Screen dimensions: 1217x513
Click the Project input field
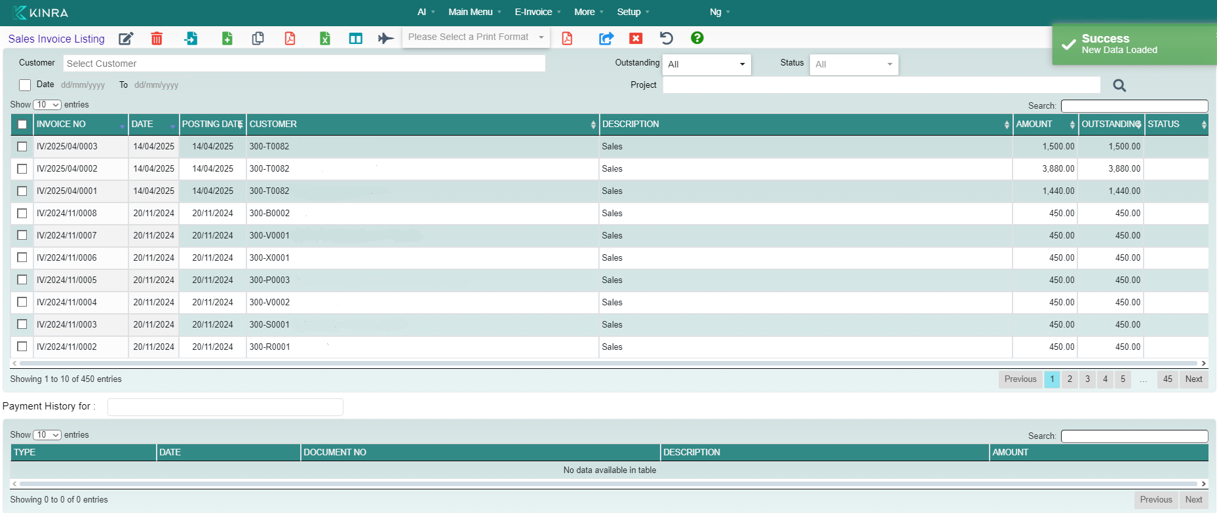pos(881,85)
